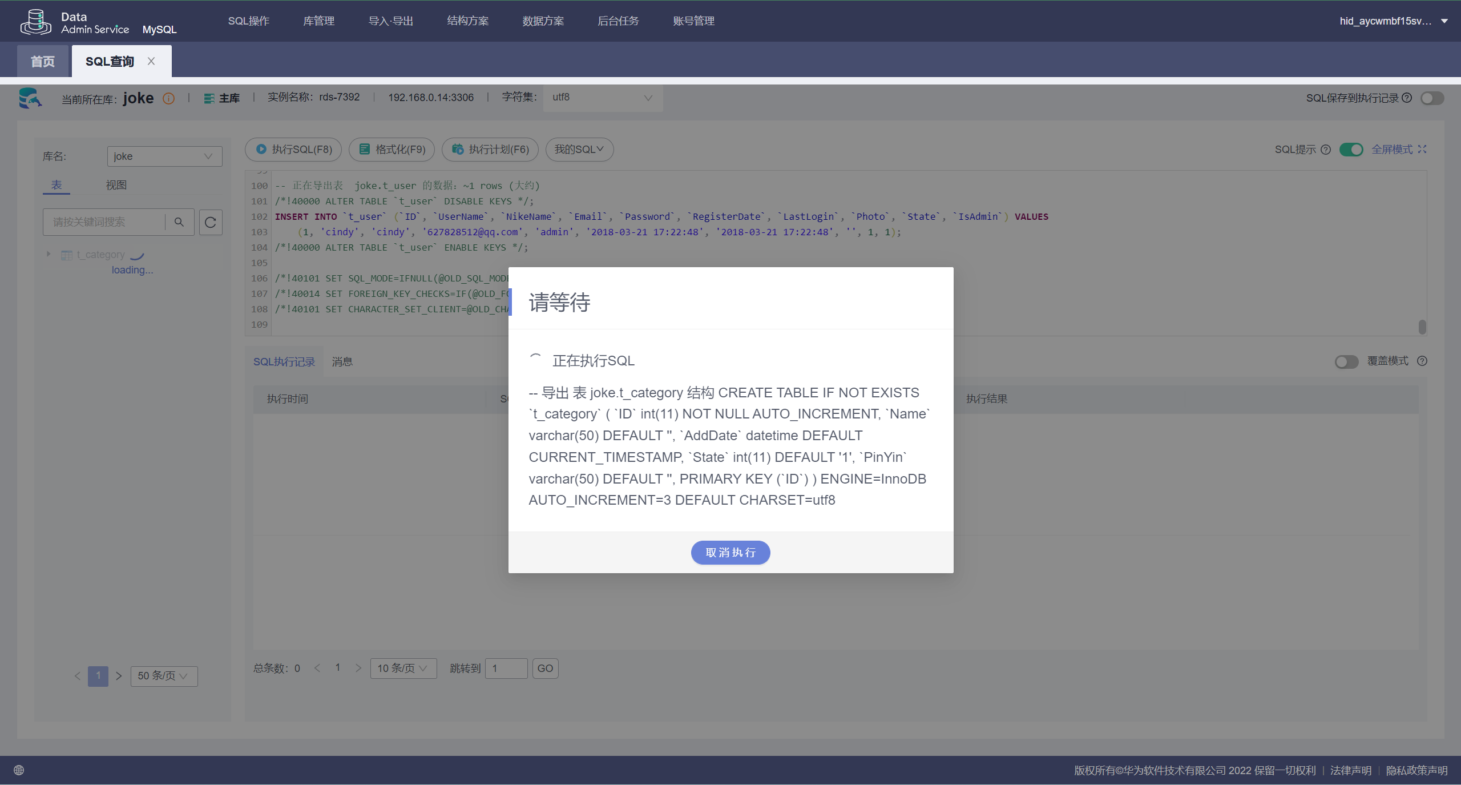This screenshot has width=1461, height=785.
Task: Expand the t_category tree node
Action: [x=49, y=254]
